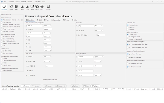Open the Account menu
Image resolution: width=164 pixels, height=103 pixels.
point(30,2)
